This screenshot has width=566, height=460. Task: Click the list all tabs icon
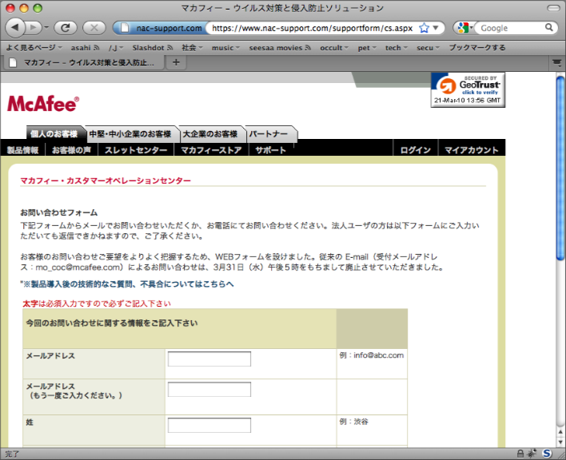[557, 63]
